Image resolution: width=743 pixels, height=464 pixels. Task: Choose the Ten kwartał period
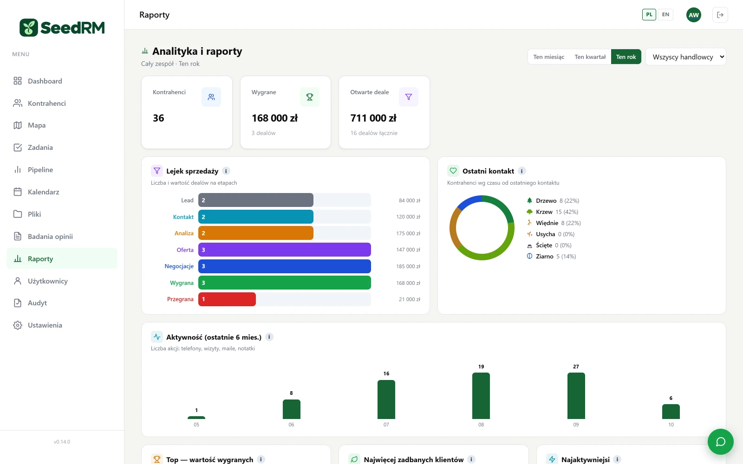[x=590, y=57]
